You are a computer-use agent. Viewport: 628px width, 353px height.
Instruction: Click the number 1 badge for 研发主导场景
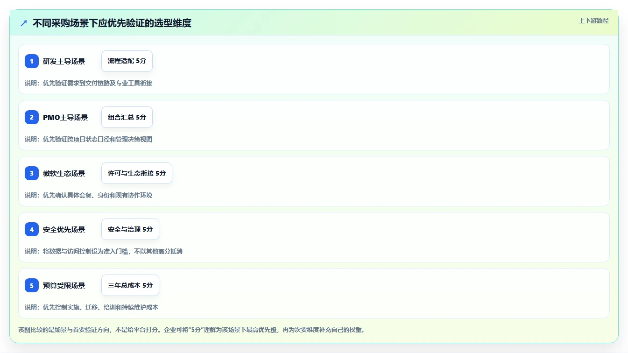point(32,61)
